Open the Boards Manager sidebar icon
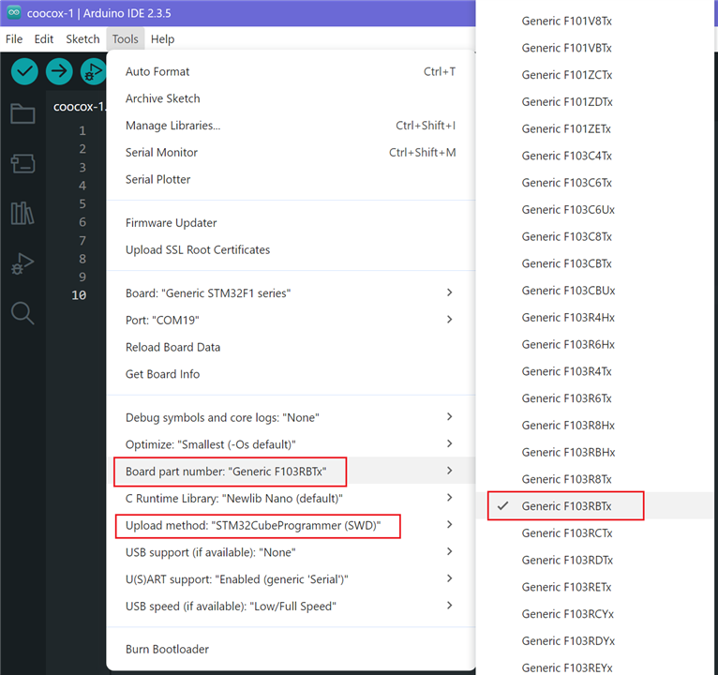The width and height of the screenshot is (718, 675). pyautogui.click(x=22, y=163)
